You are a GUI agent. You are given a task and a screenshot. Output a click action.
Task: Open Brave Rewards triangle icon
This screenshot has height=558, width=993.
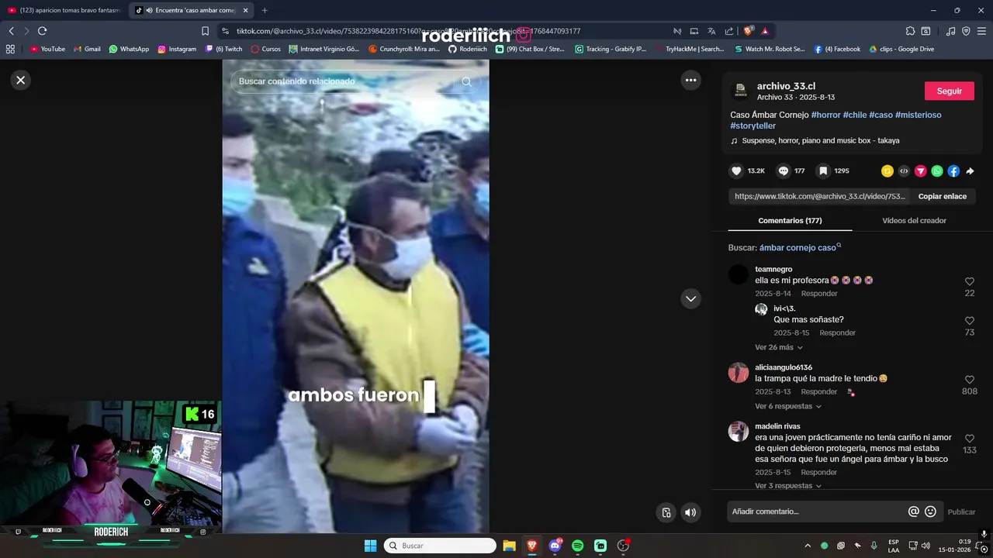(x=765, y=31)
